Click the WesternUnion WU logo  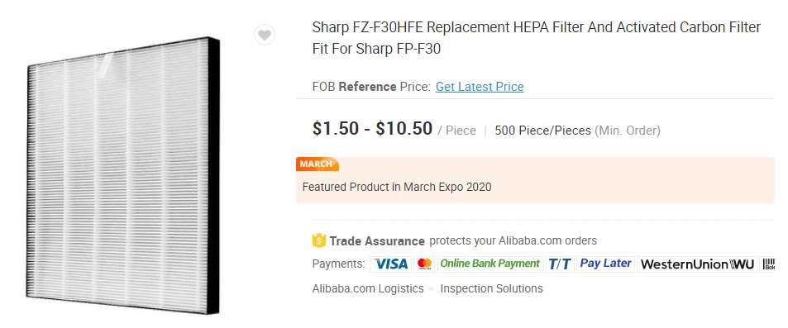tap(698, 264)
